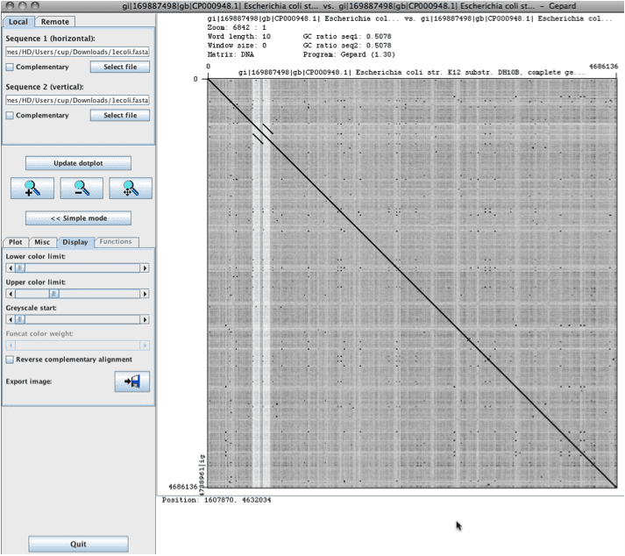The image size is (625, 556).
Task: Click the full plot zoom magnifier button
Action: tap(131, 188)
